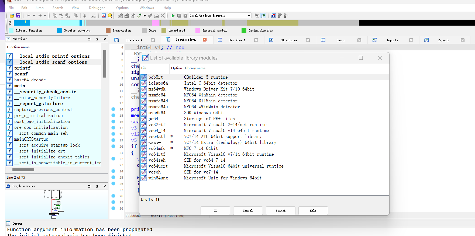Open the File menu
Viewport: 475px width, 236px height.
pos(11,8)
